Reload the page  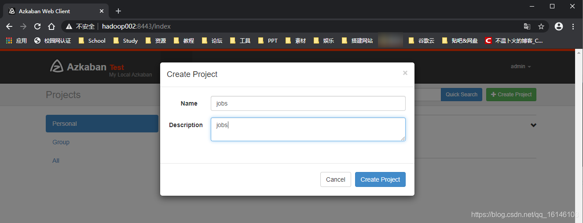click(x=37, y=26)
